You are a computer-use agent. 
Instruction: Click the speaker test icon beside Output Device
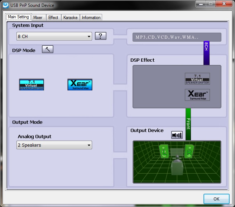click(x=177, y=135)
